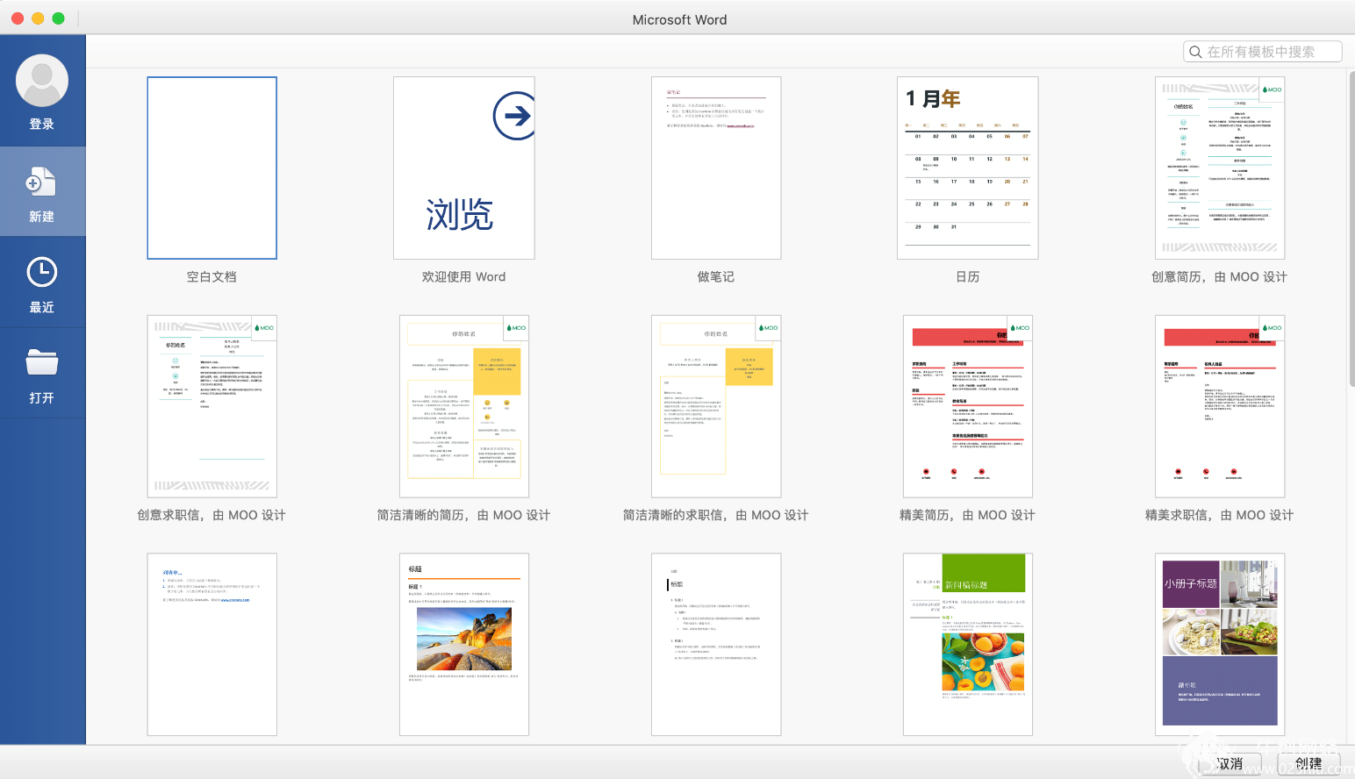Open the 最近 recent clock icon
The height and width of the screenshot is (779, 1355).
point(42,272)
